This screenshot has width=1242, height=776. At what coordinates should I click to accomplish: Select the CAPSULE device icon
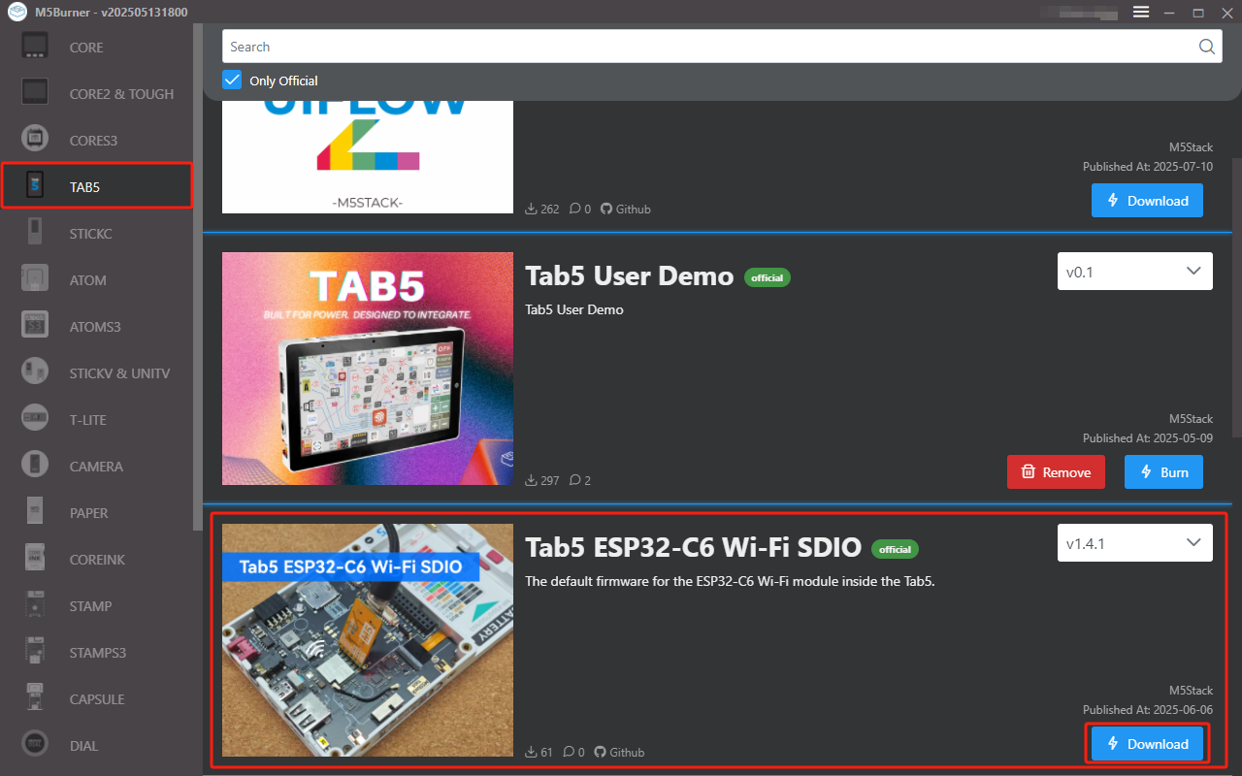(x=35, y=698)
